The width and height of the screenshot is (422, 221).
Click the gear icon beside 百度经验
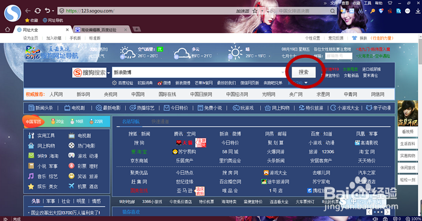[114, 83]
